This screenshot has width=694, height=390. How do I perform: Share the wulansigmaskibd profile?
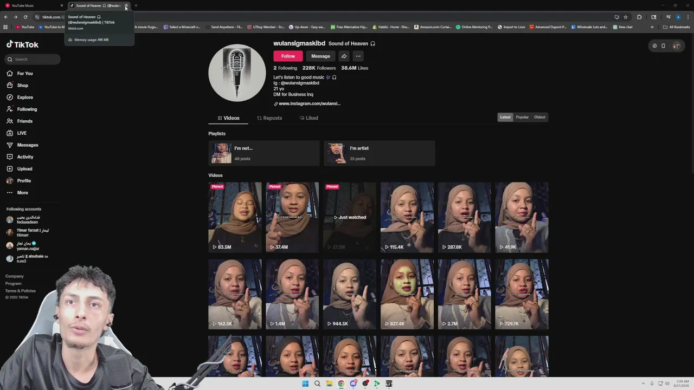[344, 56]
